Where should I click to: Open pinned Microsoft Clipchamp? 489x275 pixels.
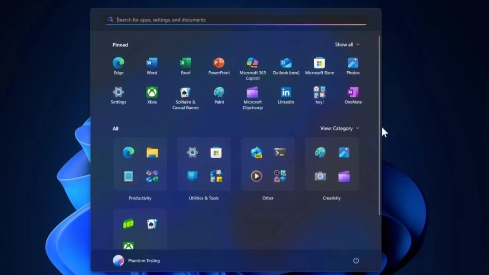pos(253,98)
